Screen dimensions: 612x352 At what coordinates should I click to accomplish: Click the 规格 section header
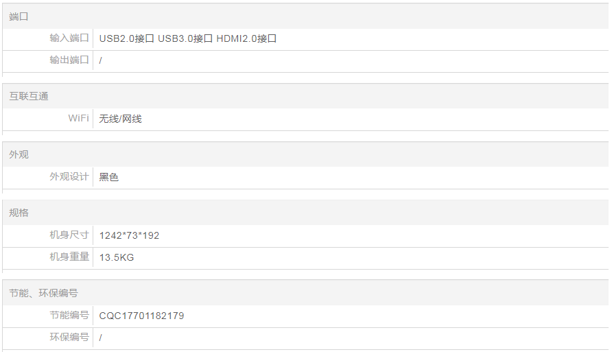19,213
